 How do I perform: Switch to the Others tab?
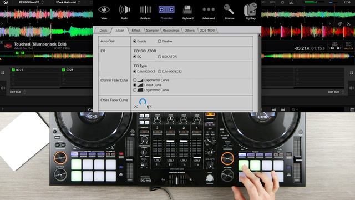[190, 31]
